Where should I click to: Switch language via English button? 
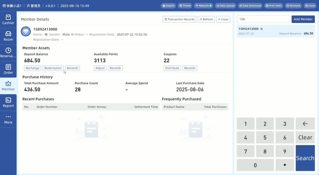coord(168,6)
